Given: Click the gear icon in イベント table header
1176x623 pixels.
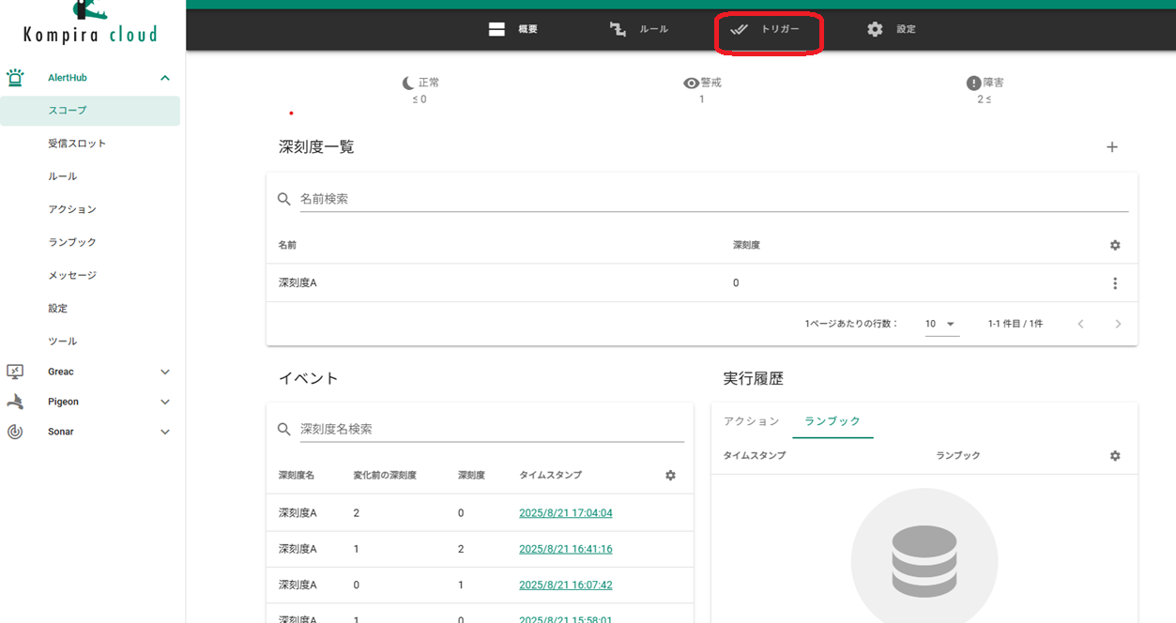Looking at the screenshot, I should click(x=670, y=476).
